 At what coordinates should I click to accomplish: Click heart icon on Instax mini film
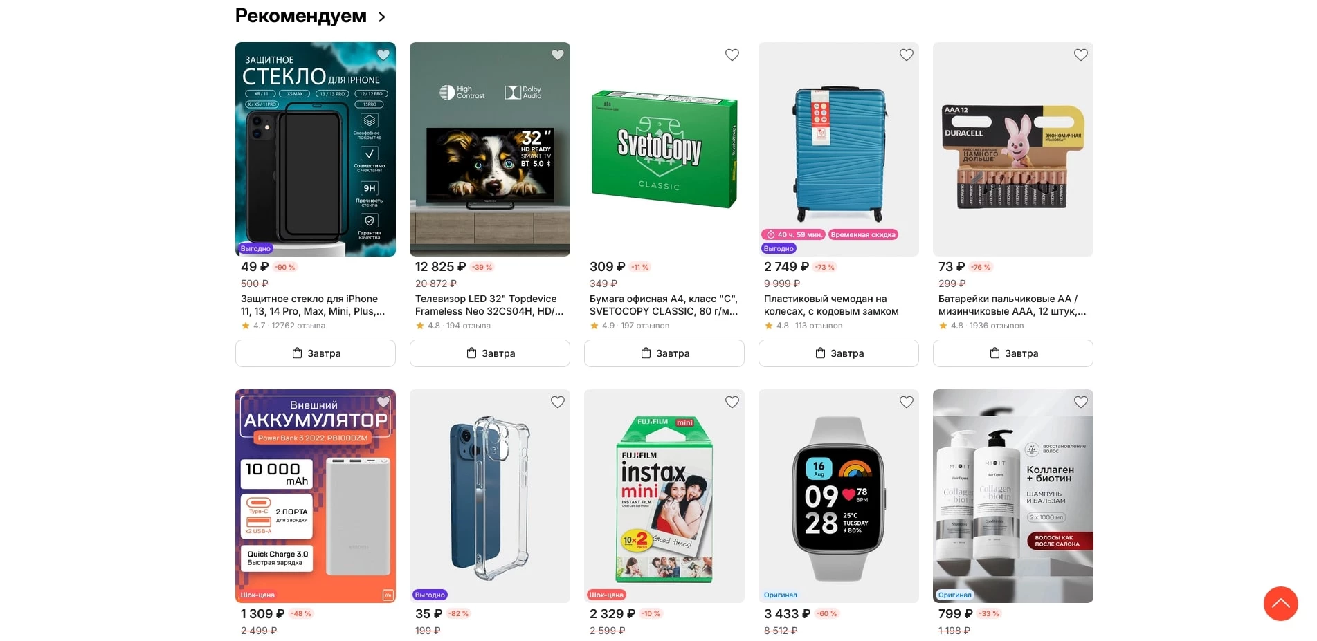tap(732, 402)
